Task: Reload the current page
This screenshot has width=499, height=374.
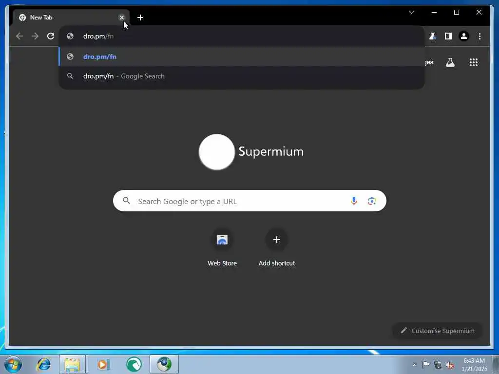Action: [51, 36]
